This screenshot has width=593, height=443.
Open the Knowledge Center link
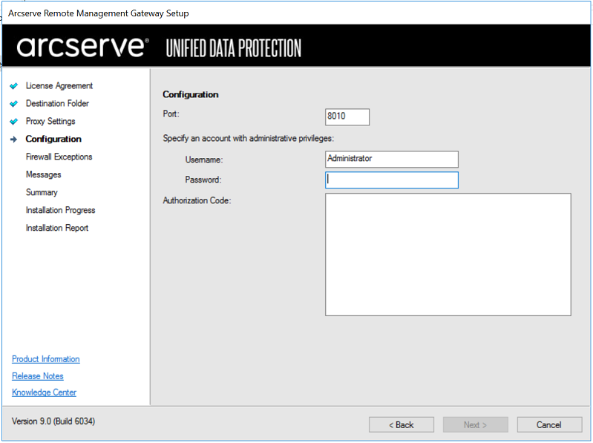(x=44, y=393)
